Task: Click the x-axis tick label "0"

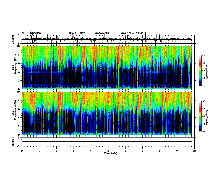Action: point(22,151)
